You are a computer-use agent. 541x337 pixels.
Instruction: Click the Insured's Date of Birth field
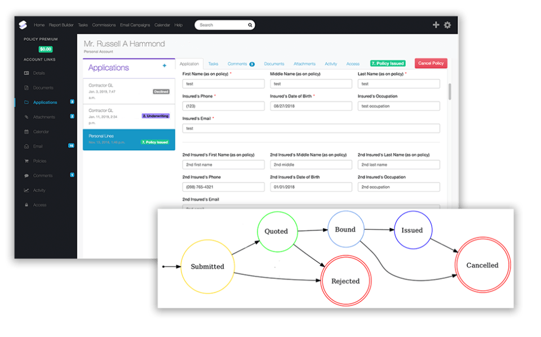click(x=311, y=106)
